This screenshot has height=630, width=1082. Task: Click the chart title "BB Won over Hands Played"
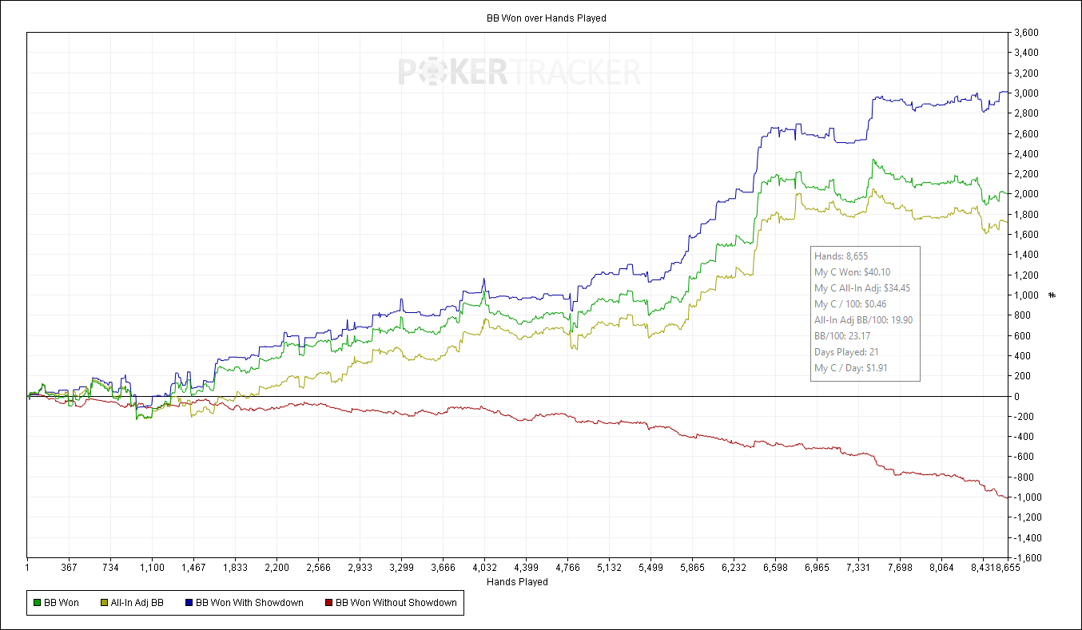coord(547,18)
